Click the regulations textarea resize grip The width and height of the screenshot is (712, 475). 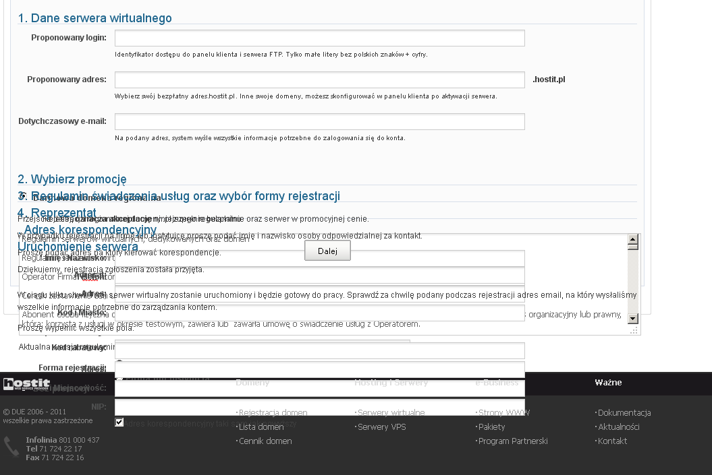(x=633, y=330)
